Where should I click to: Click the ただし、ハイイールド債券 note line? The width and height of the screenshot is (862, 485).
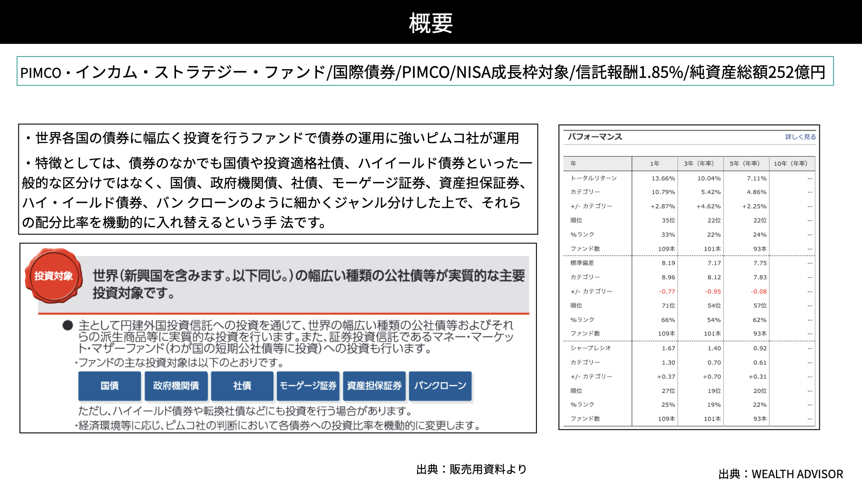pos(245,411)
